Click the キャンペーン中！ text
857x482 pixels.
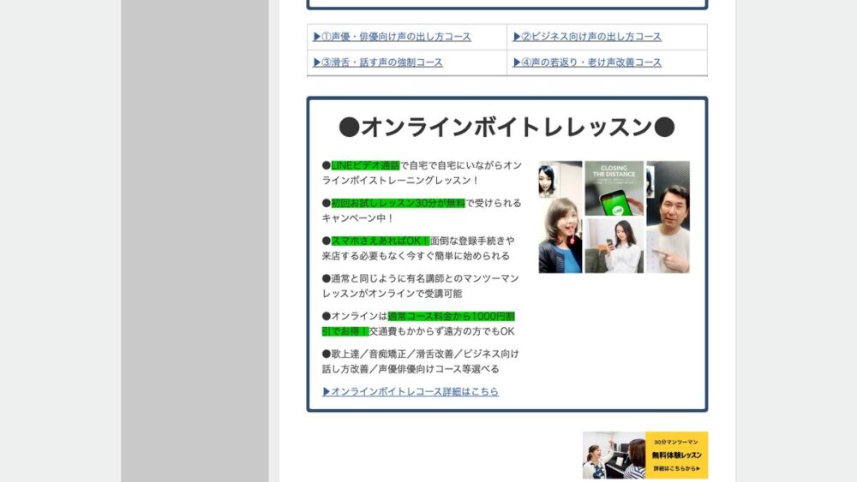click(358, 218)
